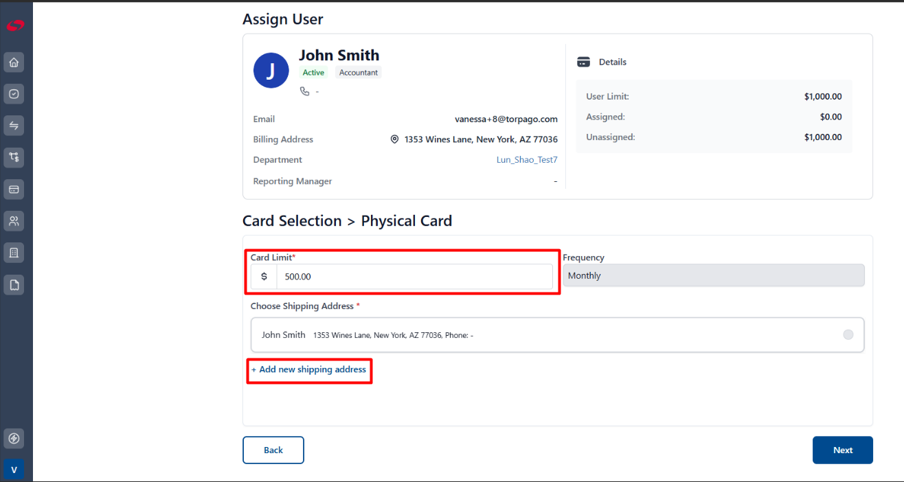The width and height of the screenshot is (904, 482).
Task: Open the Cards sidebar icon
Action: [14, 189]
